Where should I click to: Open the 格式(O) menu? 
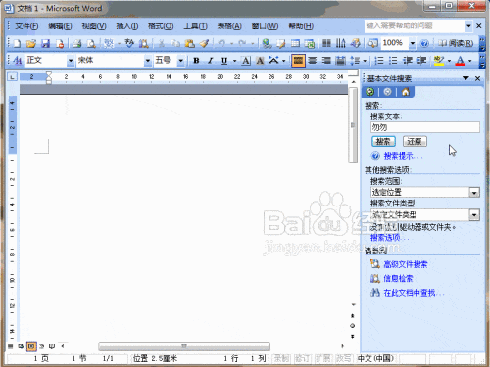tap(161, 26)
